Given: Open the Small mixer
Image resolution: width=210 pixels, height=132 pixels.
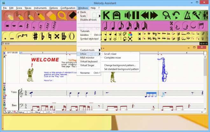Looking at the screenshot, I should click(x=110, y=54).
